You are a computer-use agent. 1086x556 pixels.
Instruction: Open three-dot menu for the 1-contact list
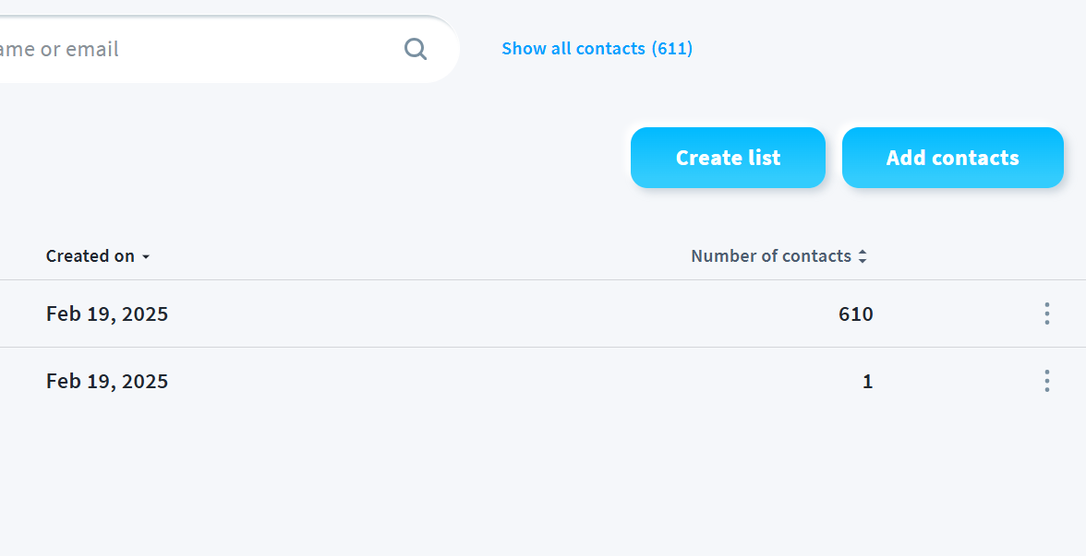tap(1046, 381)
